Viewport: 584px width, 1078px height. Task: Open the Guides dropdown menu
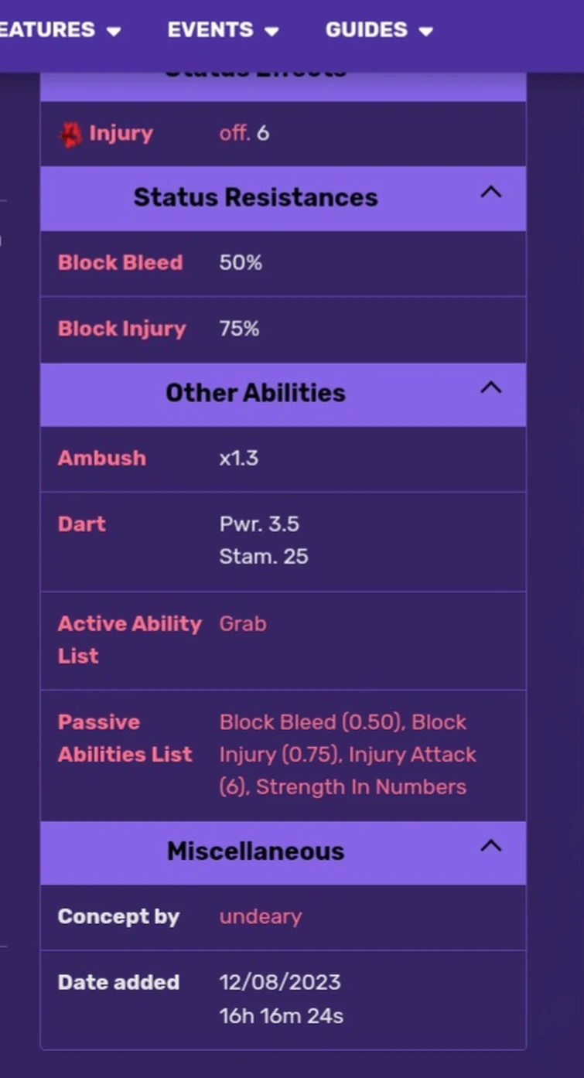pos(378,30)
